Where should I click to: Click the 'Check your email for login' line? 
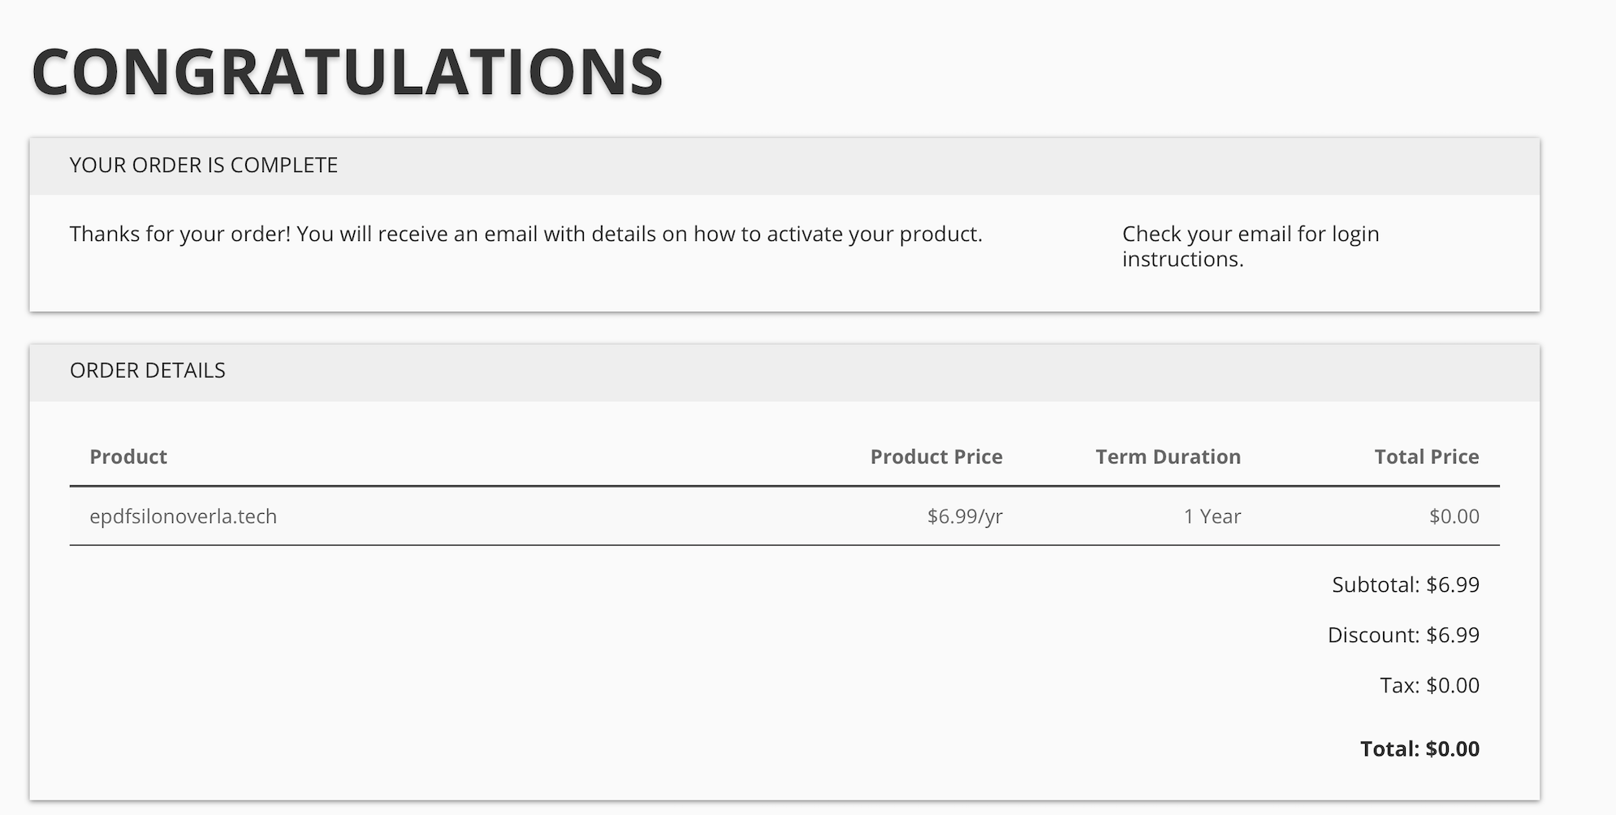point(1250,235)
